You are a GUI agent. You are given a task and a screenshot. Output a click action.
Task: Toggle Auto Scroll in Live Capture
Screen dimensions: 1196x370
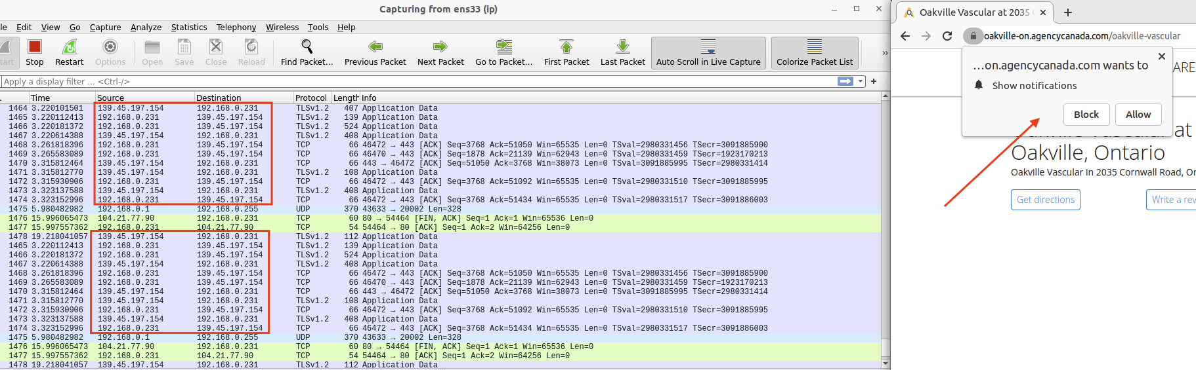(708, 52)
